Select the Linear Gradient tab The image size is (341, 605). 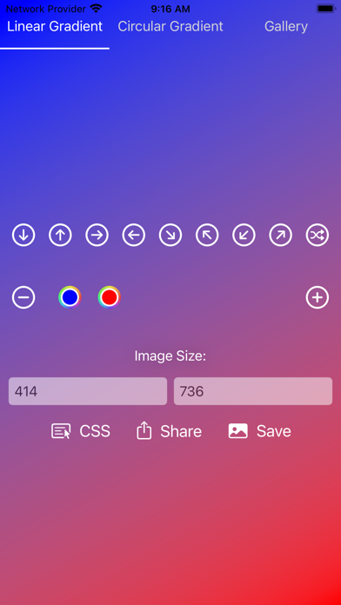(55, 26)
